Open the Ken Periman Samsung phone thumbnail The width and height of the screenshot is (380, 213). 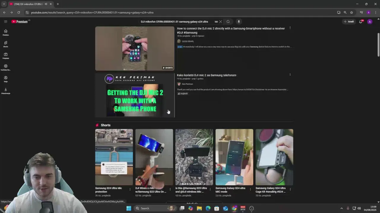(x=135, y=95)
